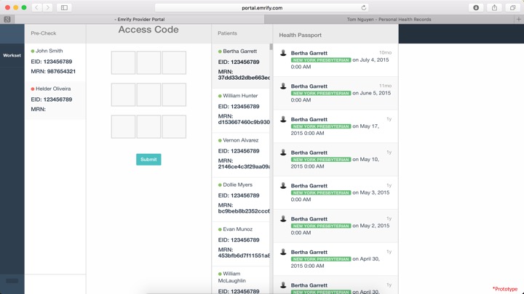Click William Hunter's MRN value d153667460c9b930
Viewport: 524px width, 294px height.
coord(244,122)
